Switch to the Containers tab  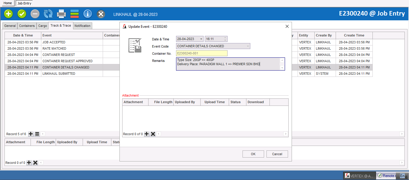point(27,26)
